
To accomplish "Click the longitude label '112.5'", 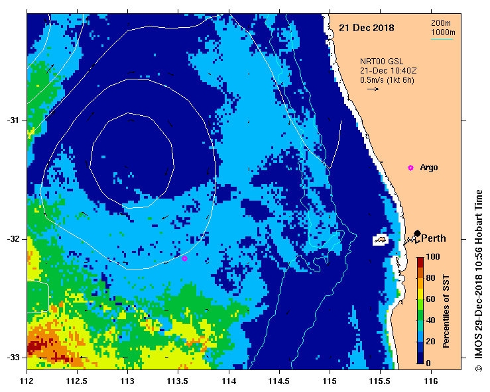I will (77, 381).
